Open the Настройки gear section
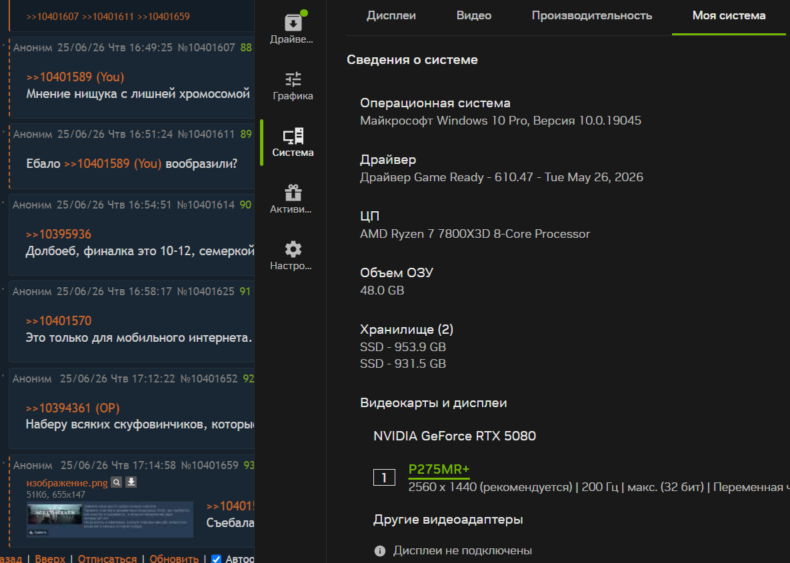Image resolution: width=790 pixels, height=563 pixels. coord(292,256)
